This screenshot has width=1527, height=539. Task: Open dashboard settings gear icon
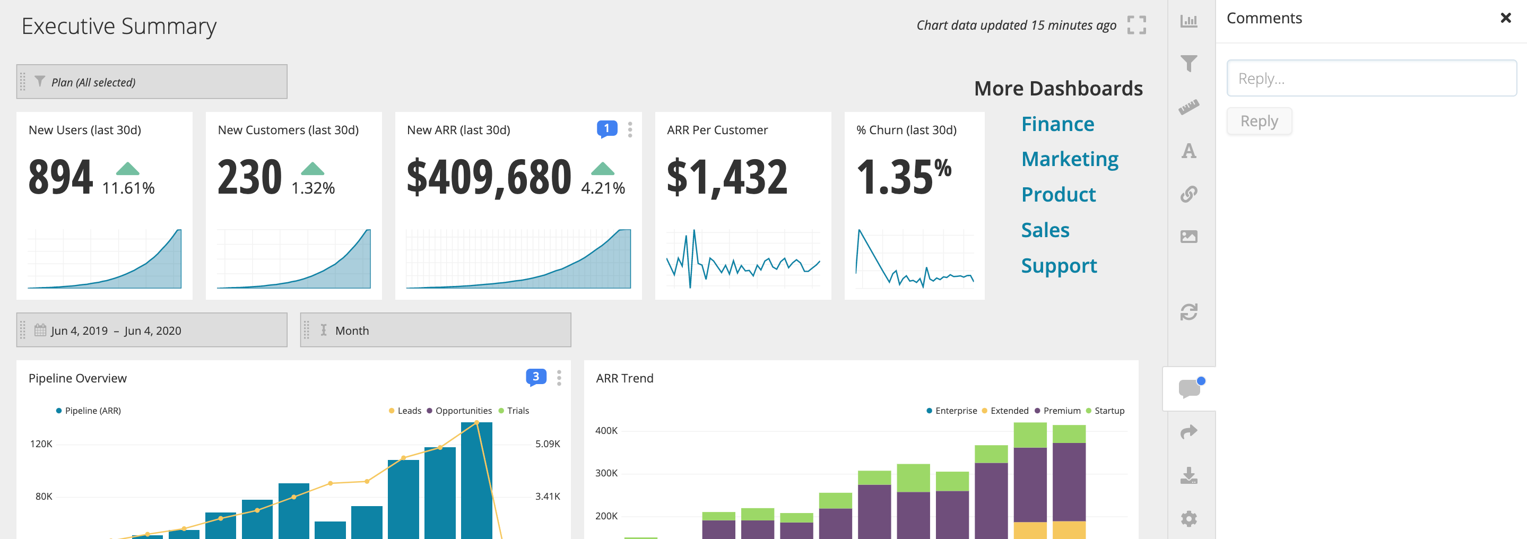pyautogui.click(x=1188, y=519)
